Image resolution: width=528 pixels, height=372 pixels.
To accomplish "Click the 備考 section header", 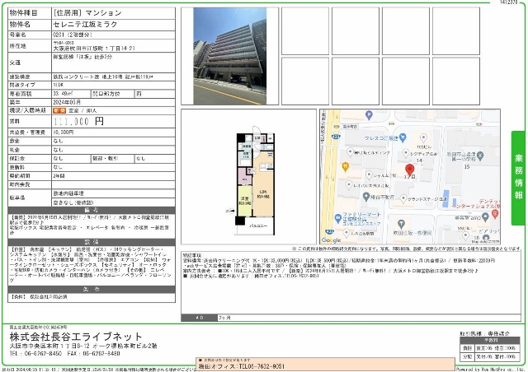I will coord(92,210).
